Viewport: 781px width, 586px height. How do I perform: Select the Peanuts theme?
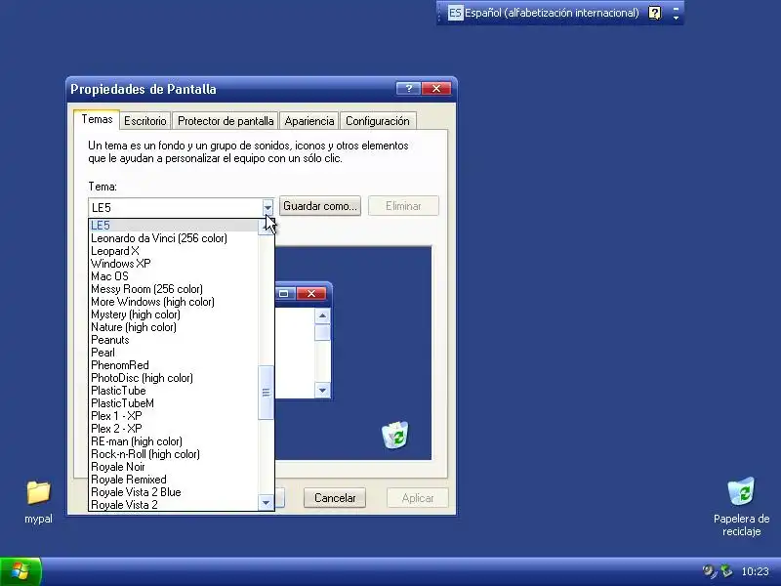coord(174,340)
